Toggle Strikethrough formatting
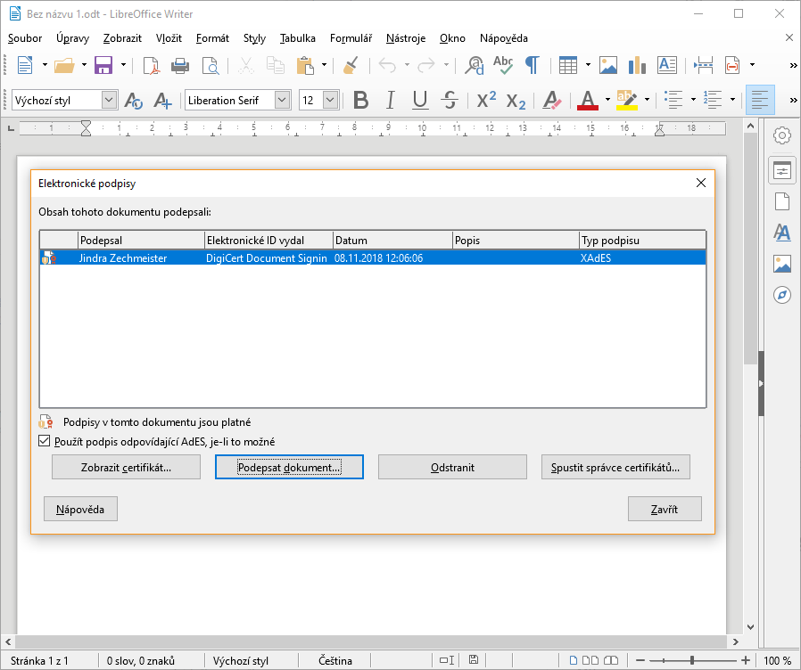 (450, 100)
